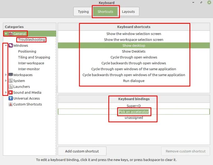213x165 pixels.
Task: Click the Super+D keyboard binding
Action: (x=134, y=106)
